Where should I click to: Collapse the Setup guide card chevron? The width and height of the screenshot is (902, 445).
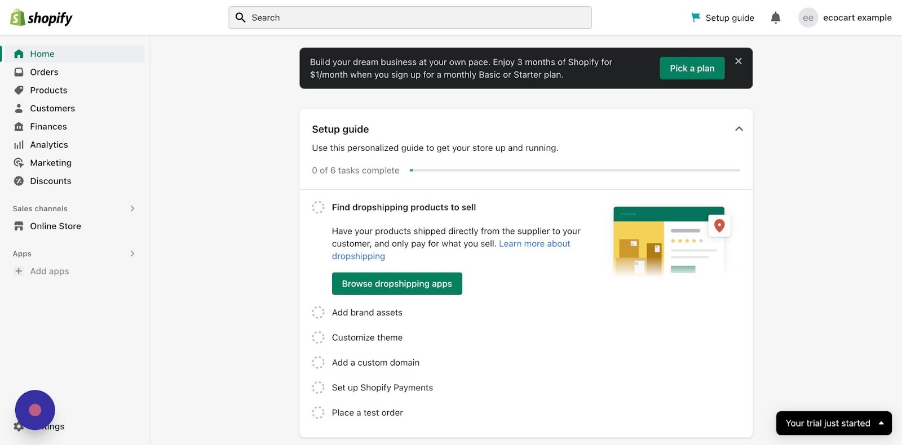pyautogui.click(x=739, y=129)
